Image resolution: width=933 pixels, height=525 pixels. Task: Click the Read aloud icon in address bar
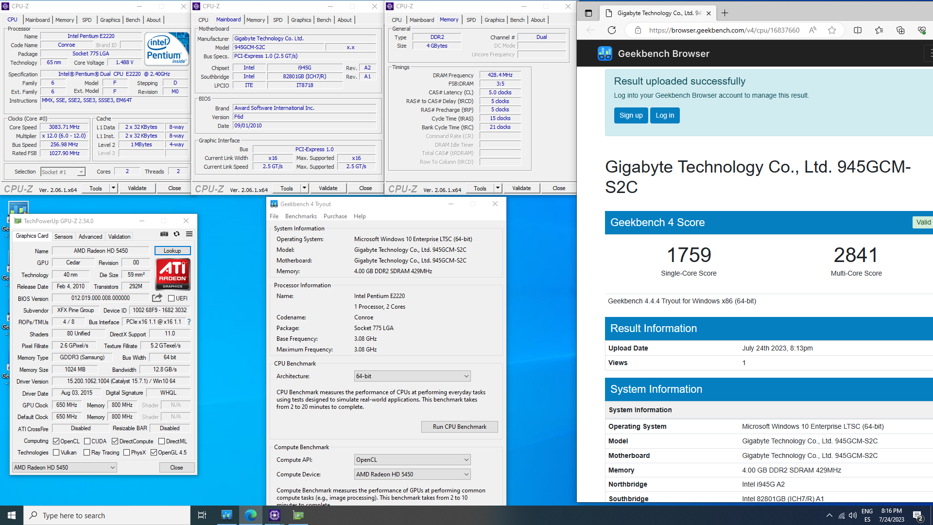[812, 30]
